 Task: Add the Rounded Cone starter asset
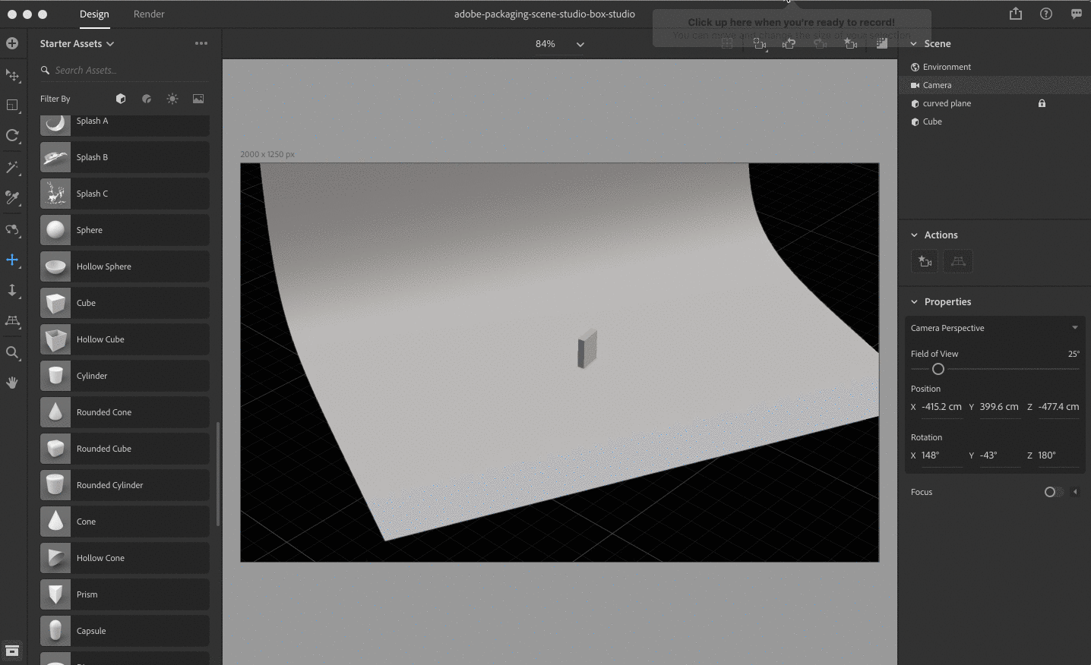coord(125,412)
